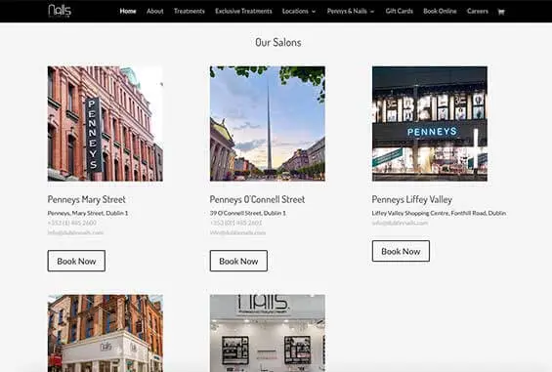
Task: Click the Penneys Mary Street phone number
Action: pos(72,223)
